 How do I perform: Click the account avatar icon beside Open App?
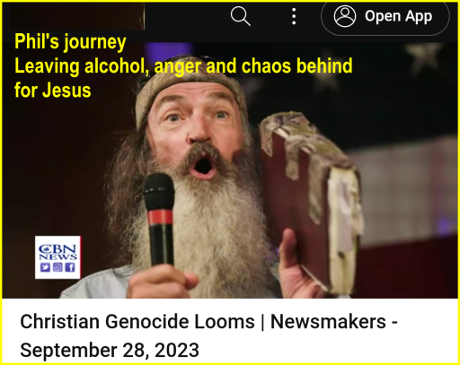[345, 16]
